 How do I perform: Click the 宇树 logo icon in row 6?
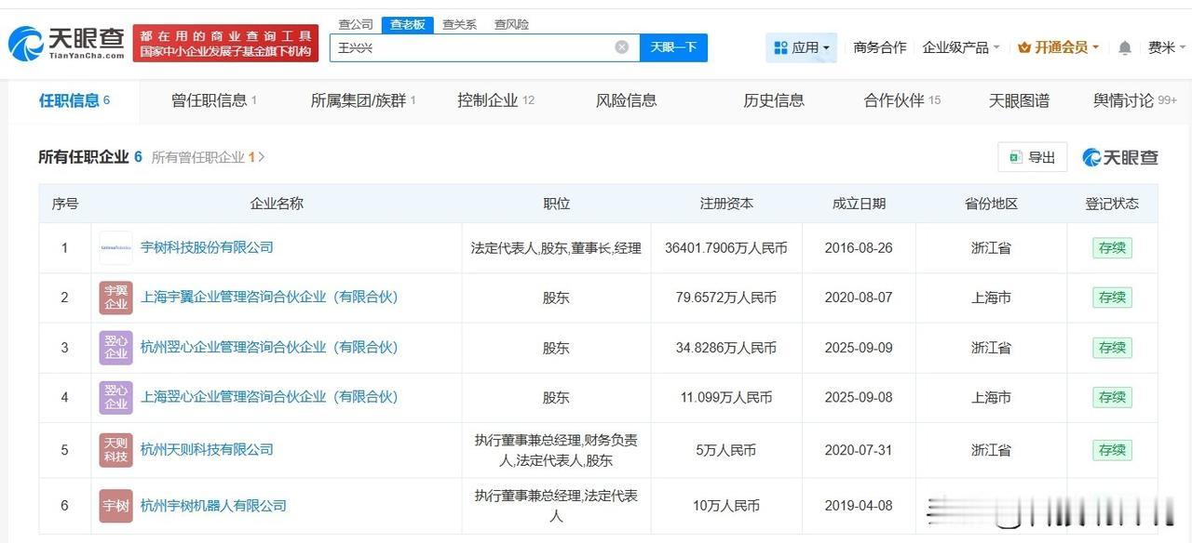pyautogui.click(x=116, y=506)
